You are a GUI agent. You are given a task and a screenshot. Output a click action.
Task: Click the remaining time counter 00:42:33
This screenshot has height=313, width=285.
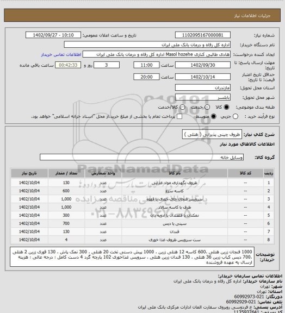point(68,65)
